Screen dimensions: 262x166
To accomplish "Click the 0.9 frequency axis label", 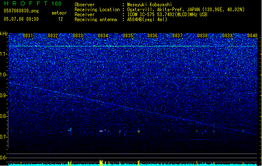I will tap(4, 95).
